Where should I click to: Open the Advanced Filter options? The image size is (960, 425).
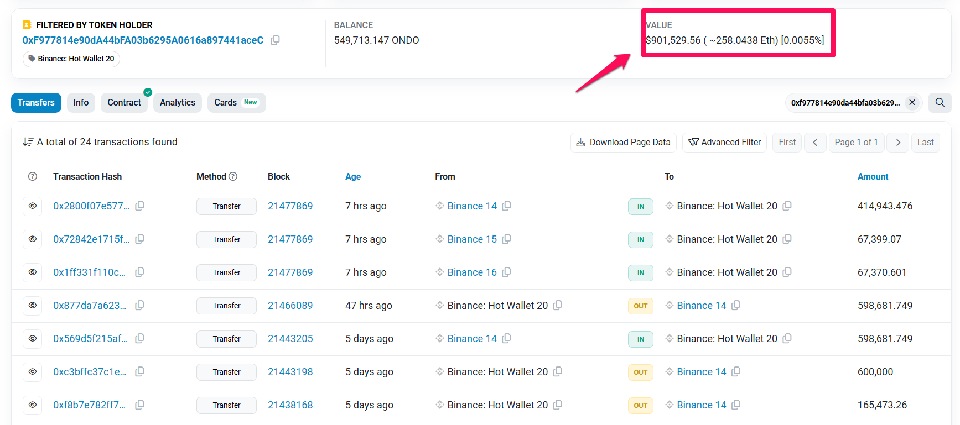724,142
